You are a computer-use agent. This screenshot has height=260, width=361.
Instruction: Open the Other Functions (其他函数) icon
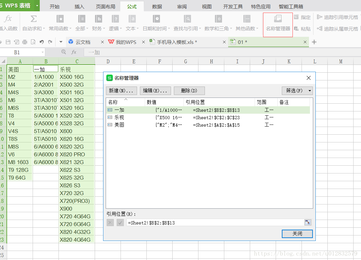(247, 19)
